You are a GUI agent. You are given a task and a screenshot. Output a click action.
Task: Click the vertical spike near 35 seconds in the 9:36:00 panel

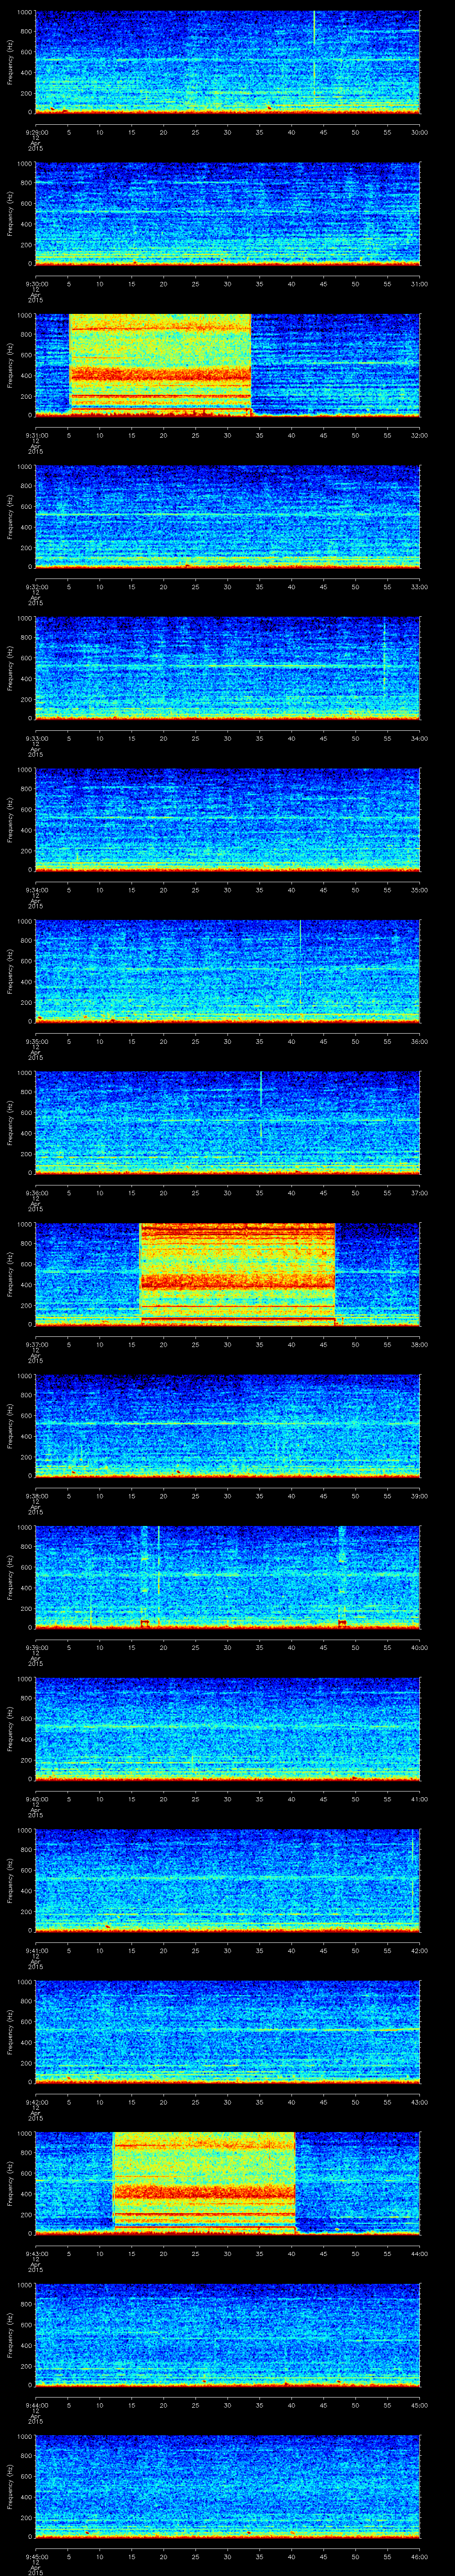(x=261, y=1105)
